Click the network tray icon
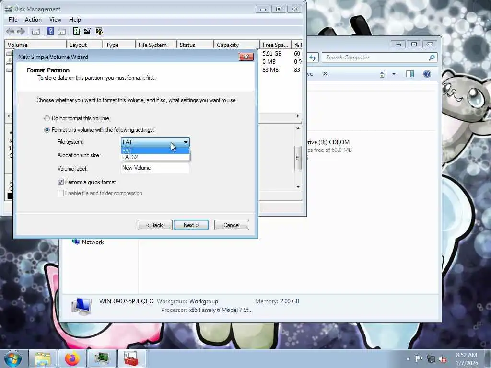The height and width of the screenshot is (368, 491). (x=431, y=359)
